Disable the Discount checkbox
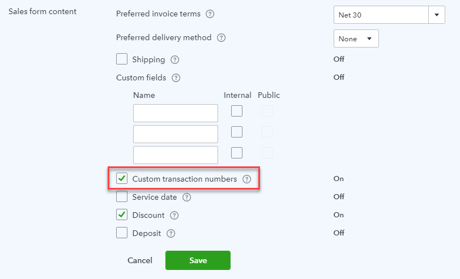The width and height of the screenshot is (460, 279). tap(122, 214)
